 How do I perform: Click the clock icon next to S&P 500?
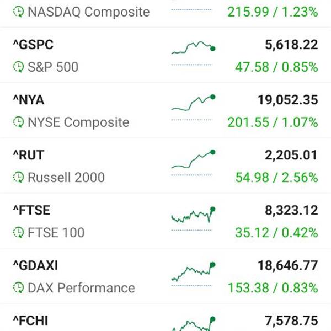pos(19,67)
